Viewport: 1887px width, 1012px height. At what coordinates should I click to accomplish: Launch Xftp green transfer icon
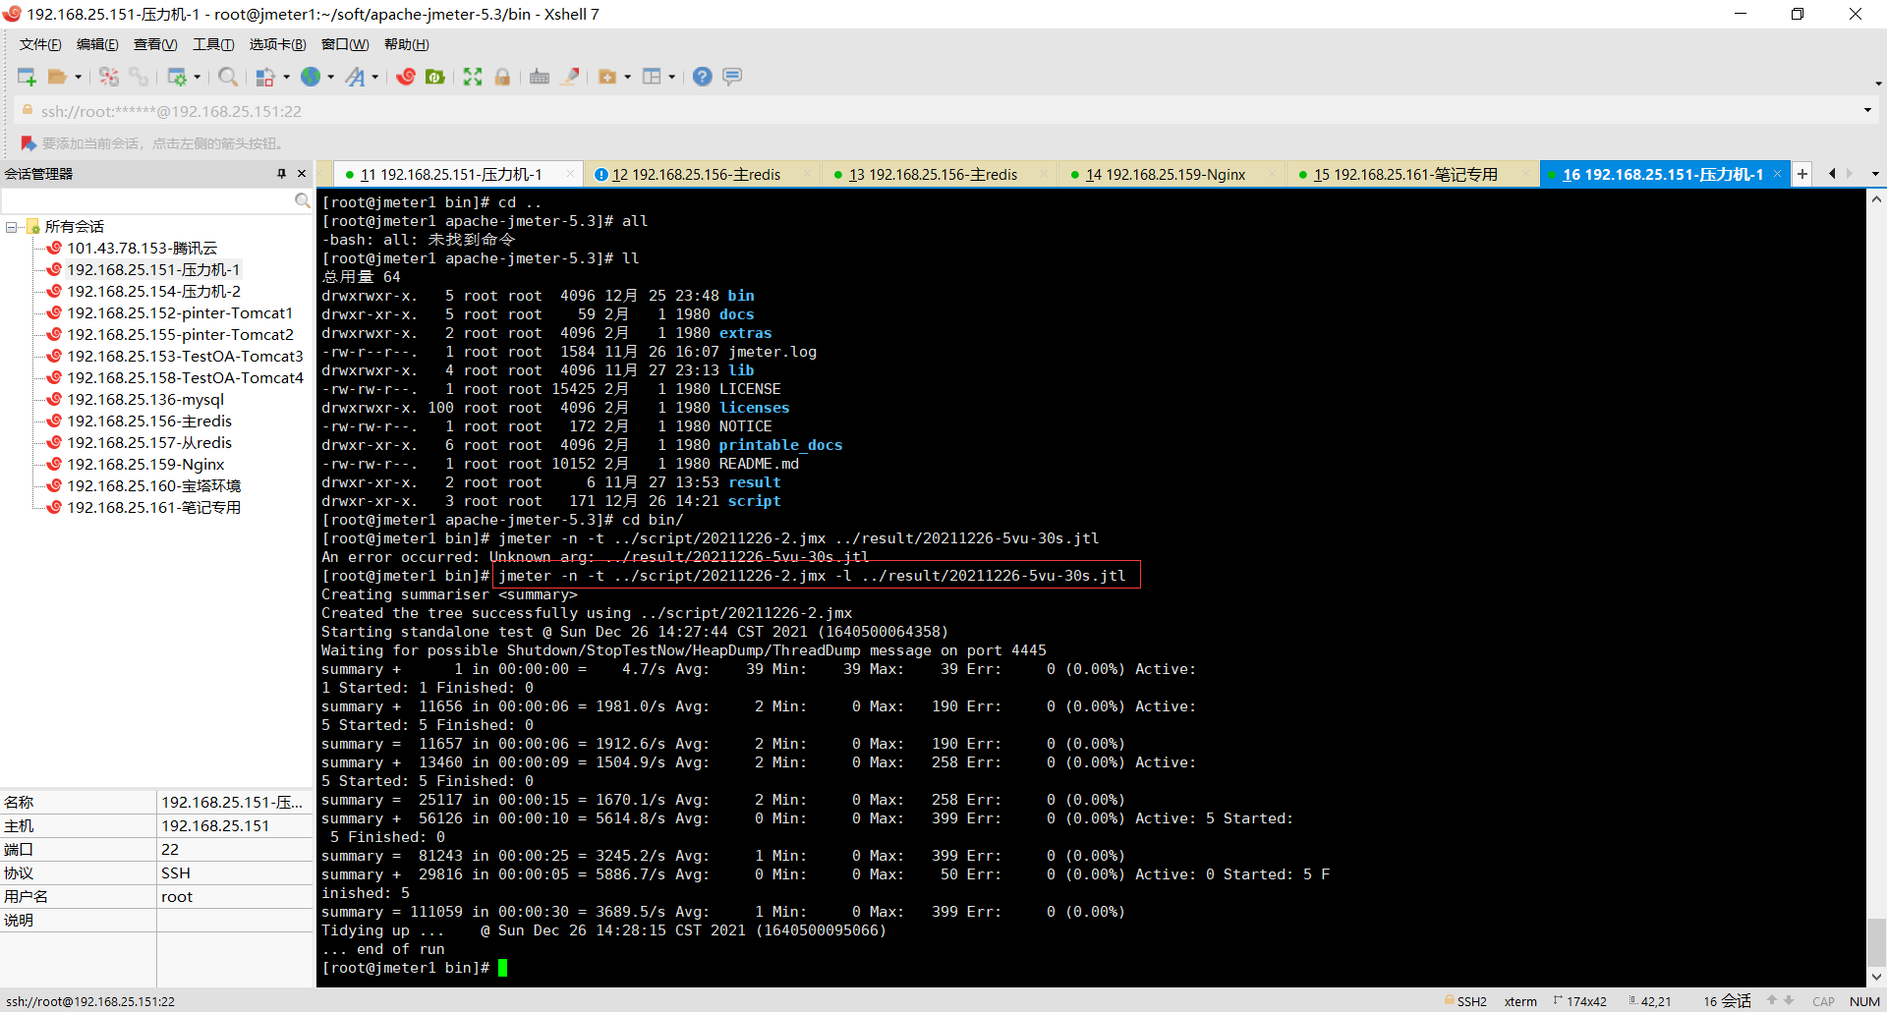pyautogui.click(x=435, y=77)
